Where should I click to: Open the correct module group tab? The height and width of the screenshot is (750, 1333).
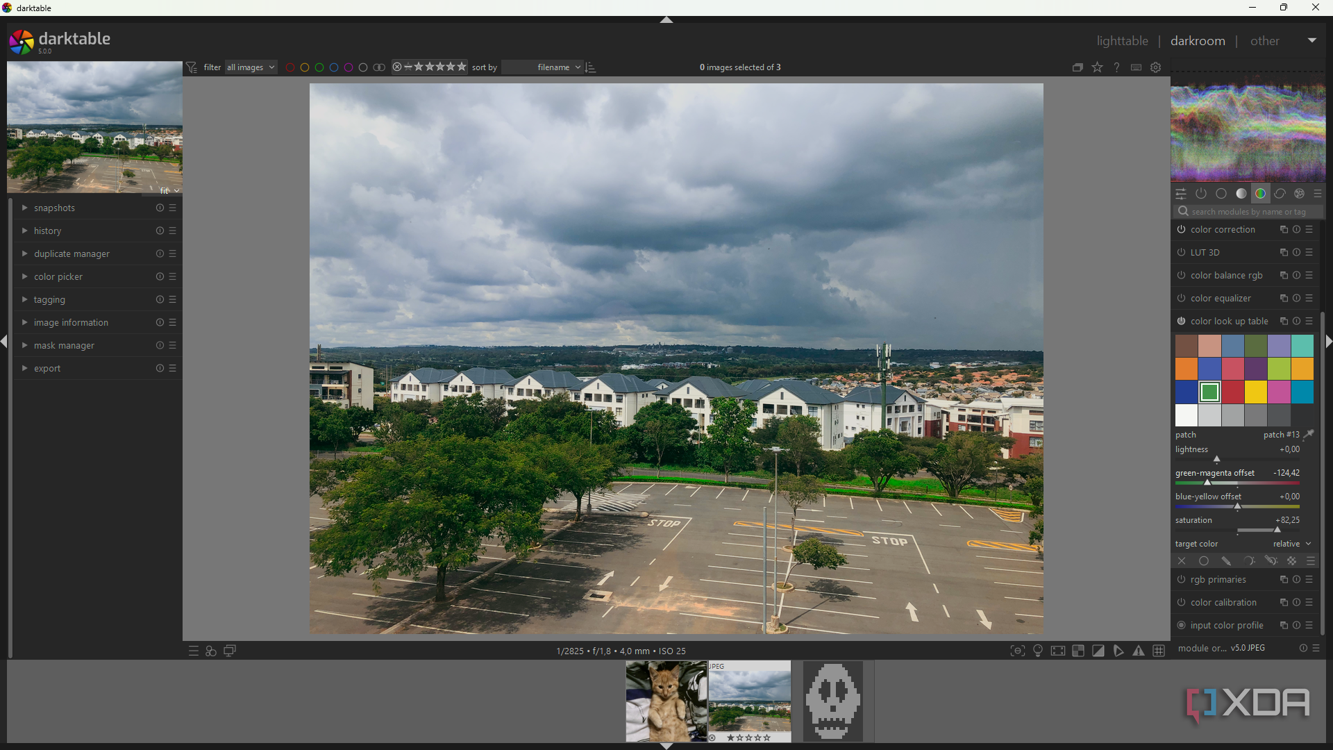[x=1280, y=194]
